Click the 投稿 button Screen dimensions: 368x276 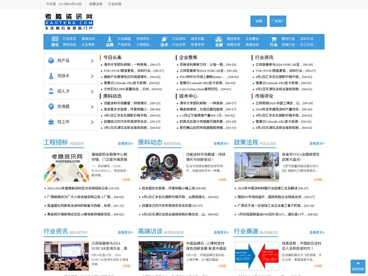(x=259, y=21)
